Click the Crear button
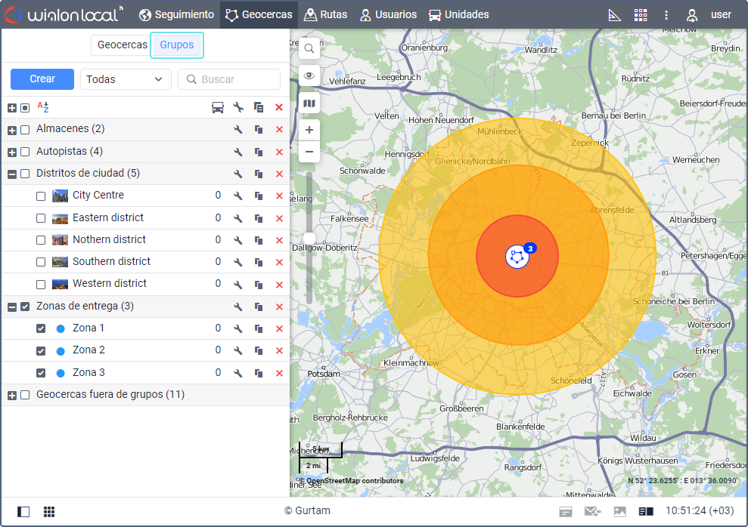This screenshot has width=748, height=527. pos(42,79)
